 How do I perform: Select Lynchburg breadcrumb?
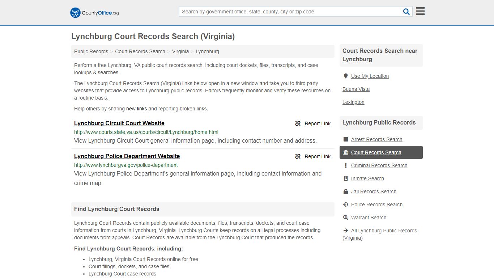click(207, 51)
